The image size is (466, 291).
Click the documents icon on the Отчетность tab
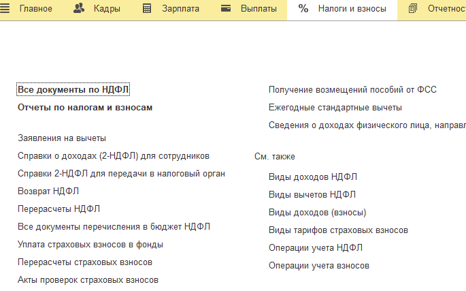point(412,9)
